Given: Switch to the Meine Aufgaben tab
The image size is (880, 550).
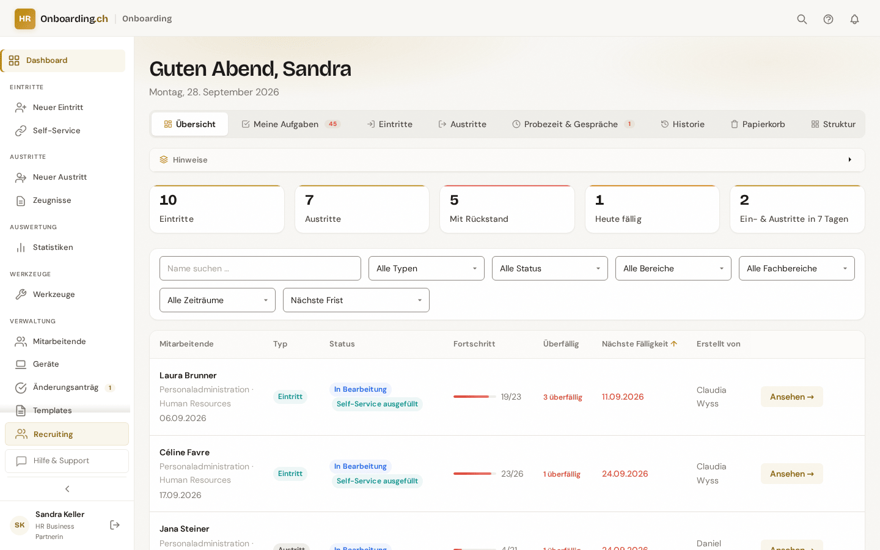Looking at the screenshot, I should pyautogui.click(x=291, y=124).
